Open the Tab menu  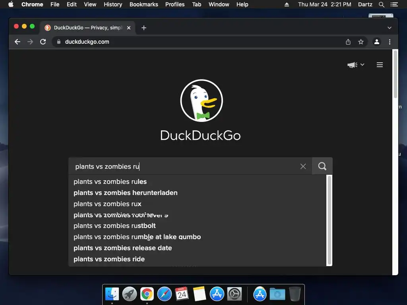[x=196, y=4]
